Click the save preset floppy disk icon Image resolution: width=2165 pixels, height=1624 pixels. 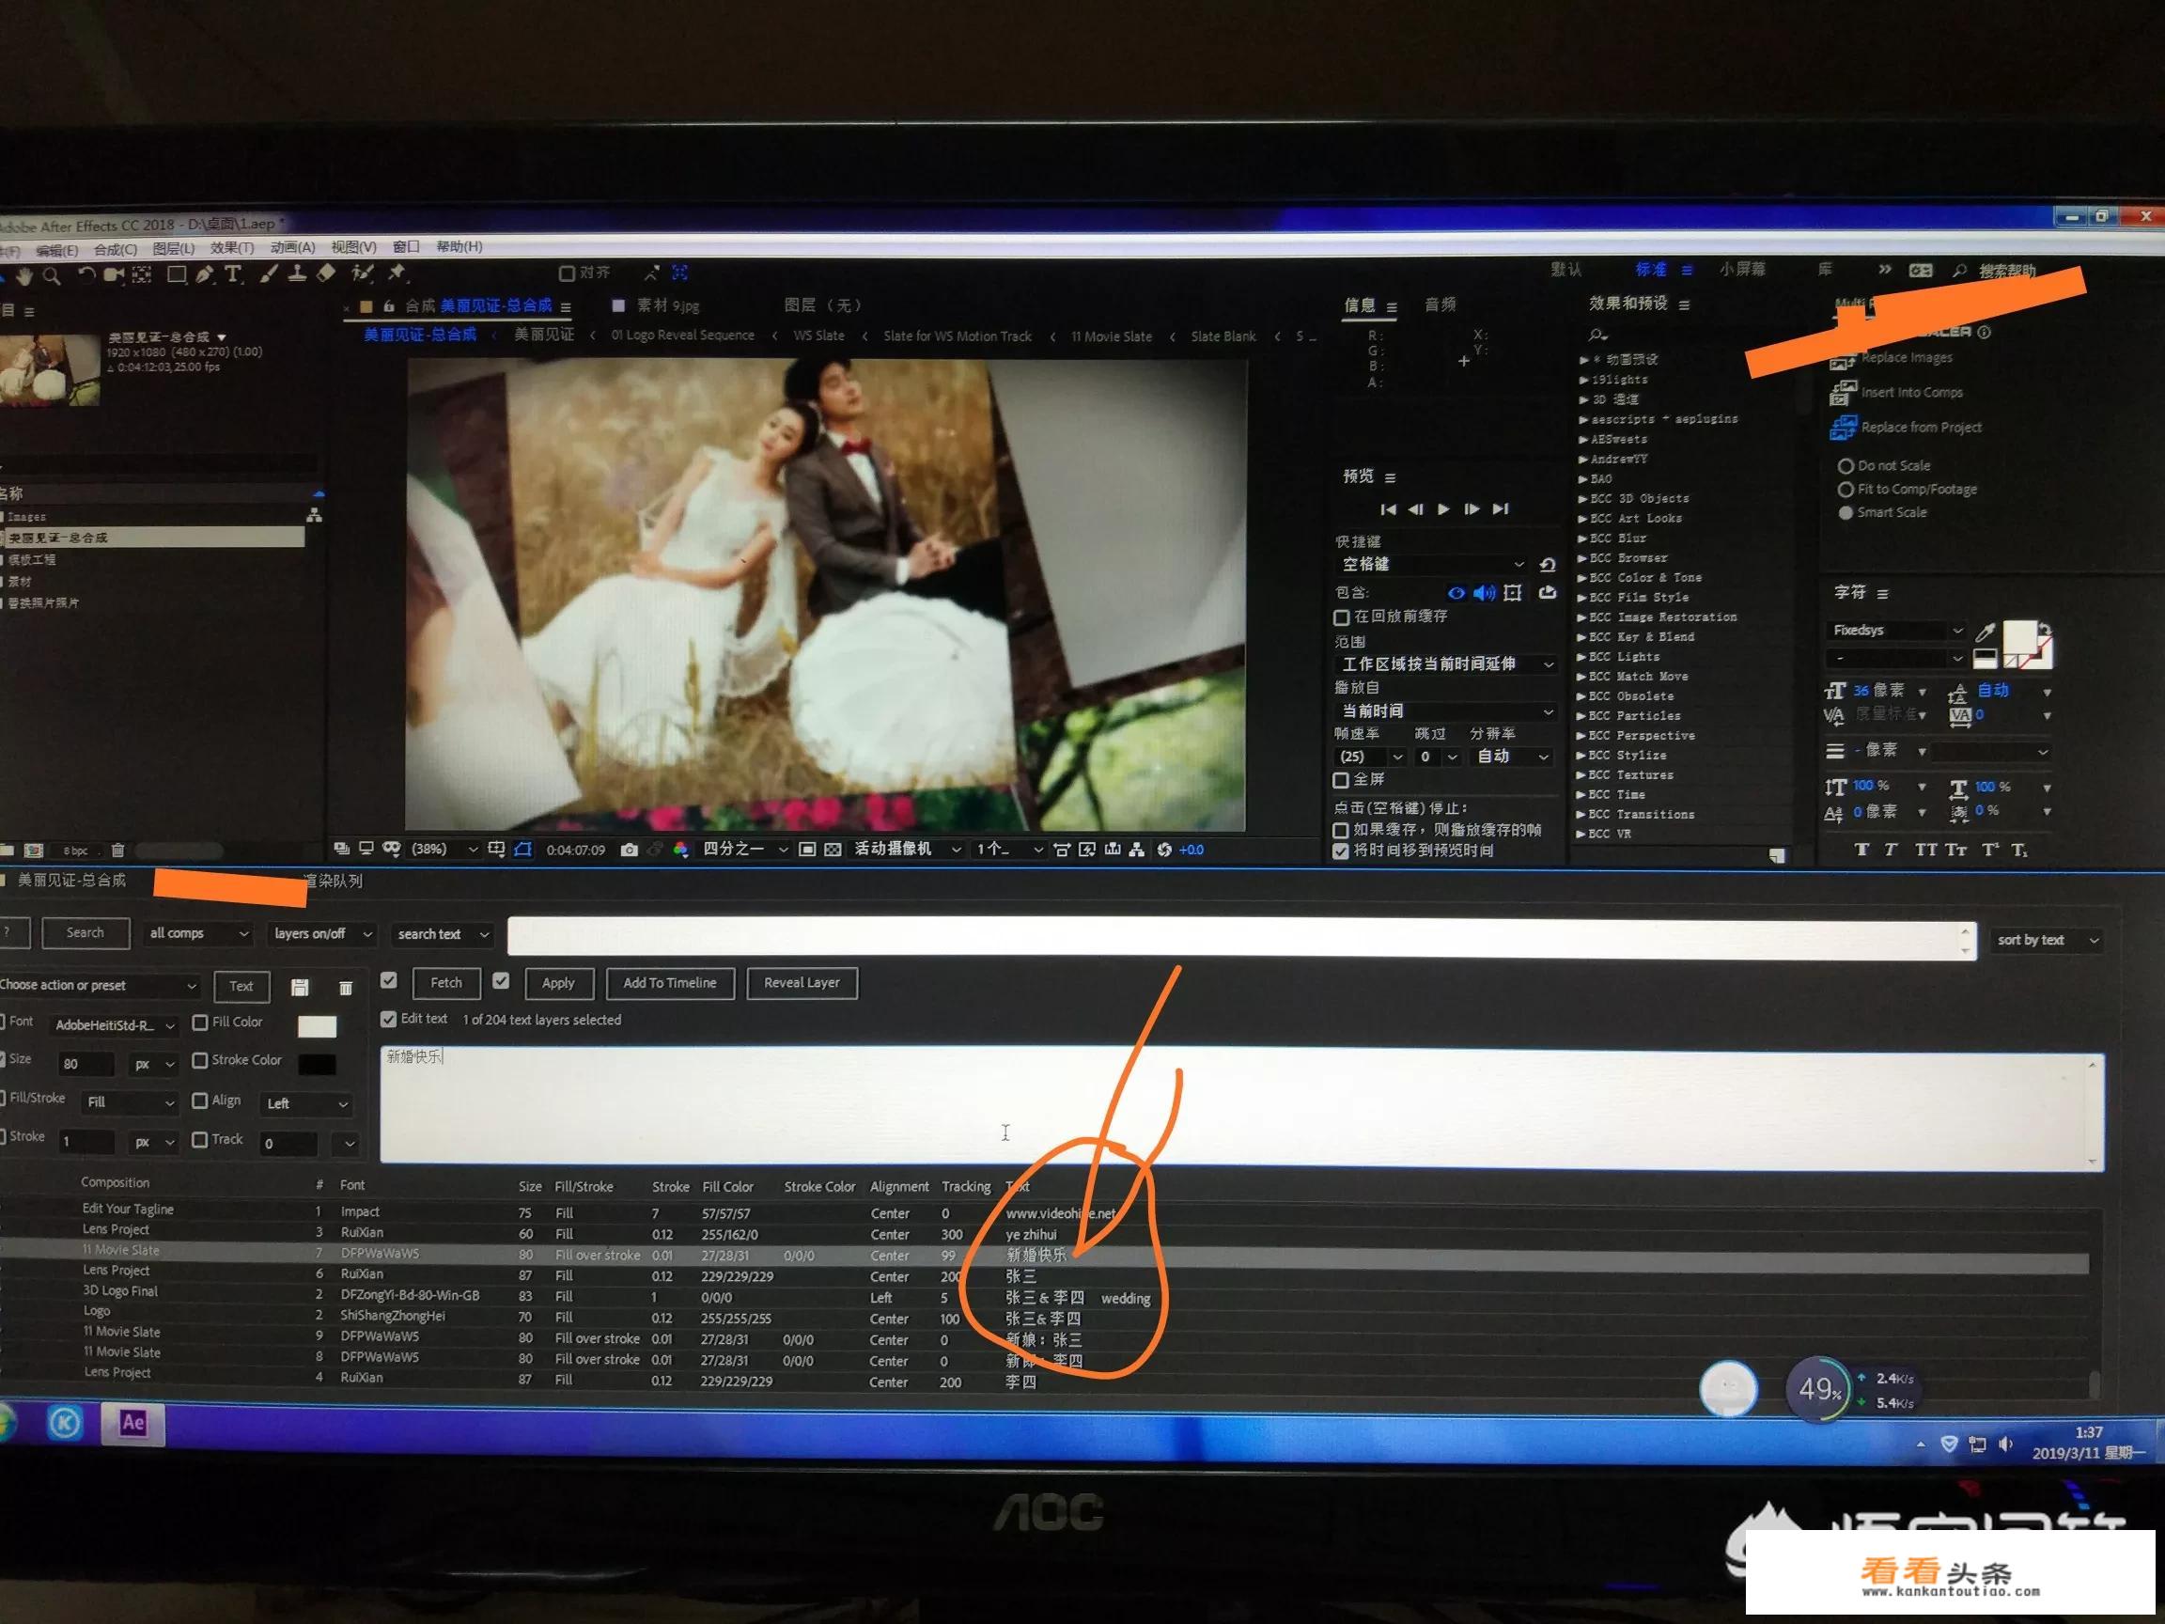point(300,988)
